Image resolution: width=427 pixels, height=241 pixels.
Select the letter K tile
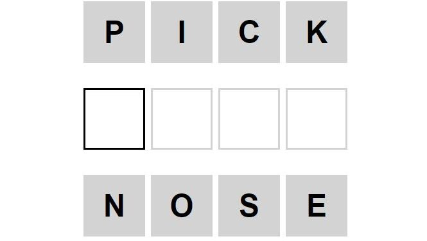(x=317, y=32)
